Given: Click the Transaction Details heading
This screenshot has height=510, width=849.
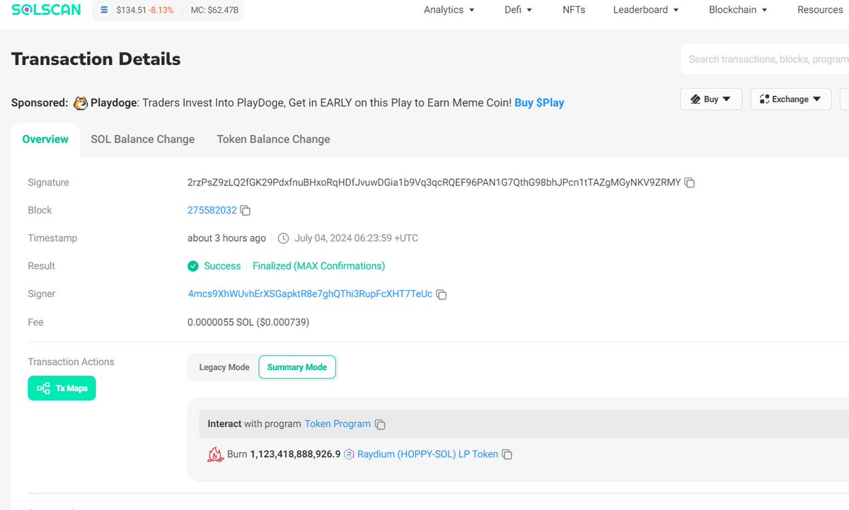Looking at the screenshot, I should coord(96,59).
